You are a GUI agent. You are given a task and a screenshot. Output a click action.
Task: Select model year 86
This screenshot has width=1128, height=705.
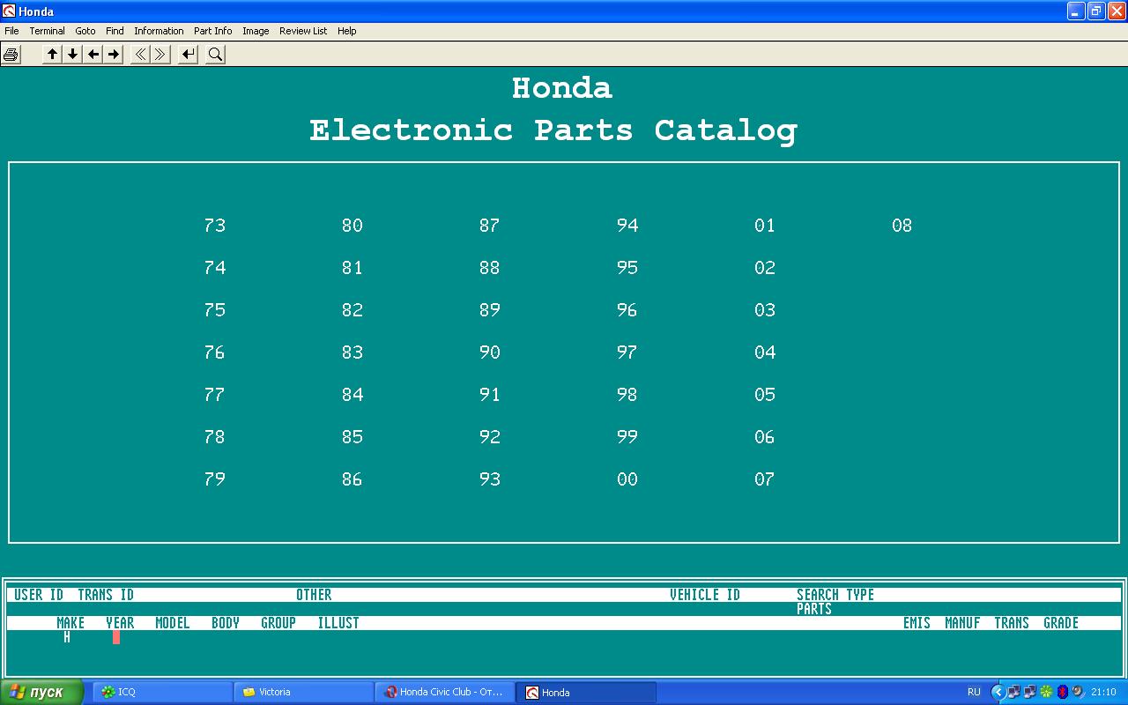(352, 479)
